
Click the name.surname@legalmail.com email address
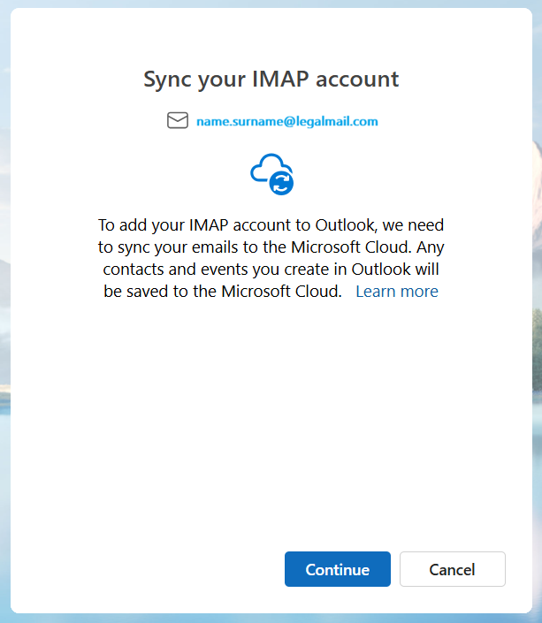[287, 121]
